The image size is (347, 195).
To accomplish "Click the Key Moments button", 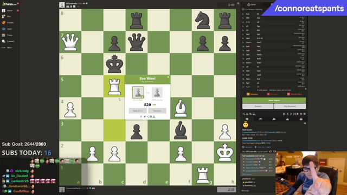I will (x=290, y=106).
